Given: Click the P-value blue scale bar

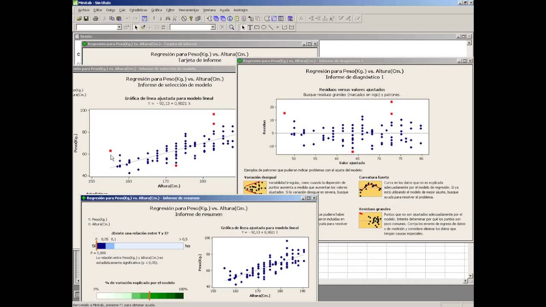Looking at the screenshot, I should pyautogui.click(x=140, y=246).
